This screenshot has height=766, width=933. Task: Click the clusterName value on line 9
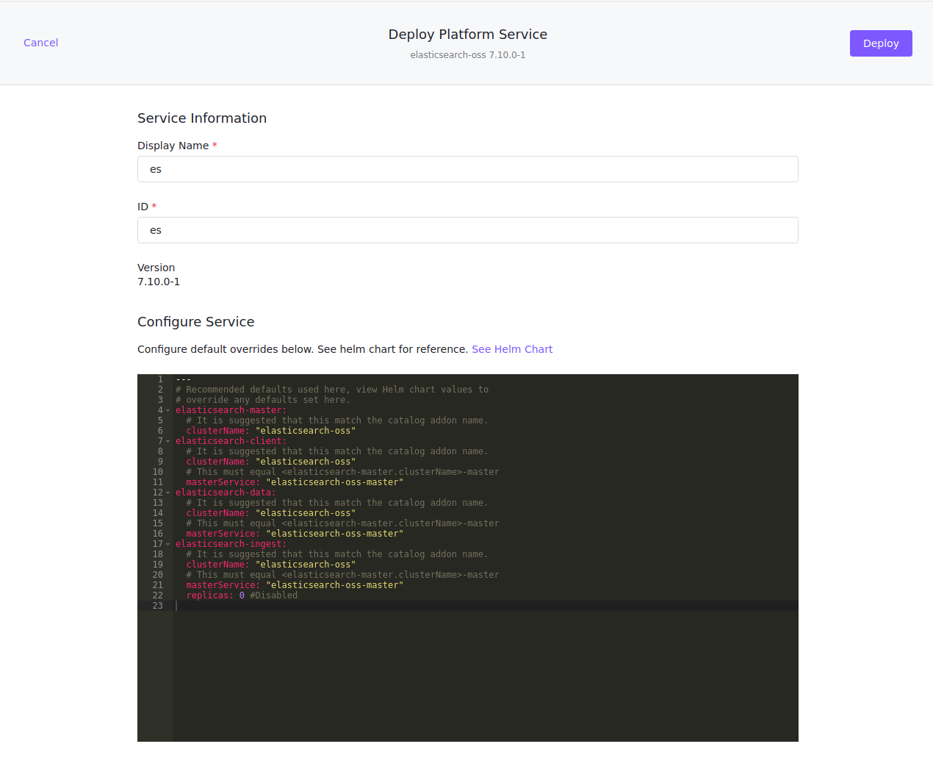pos(306,462)
